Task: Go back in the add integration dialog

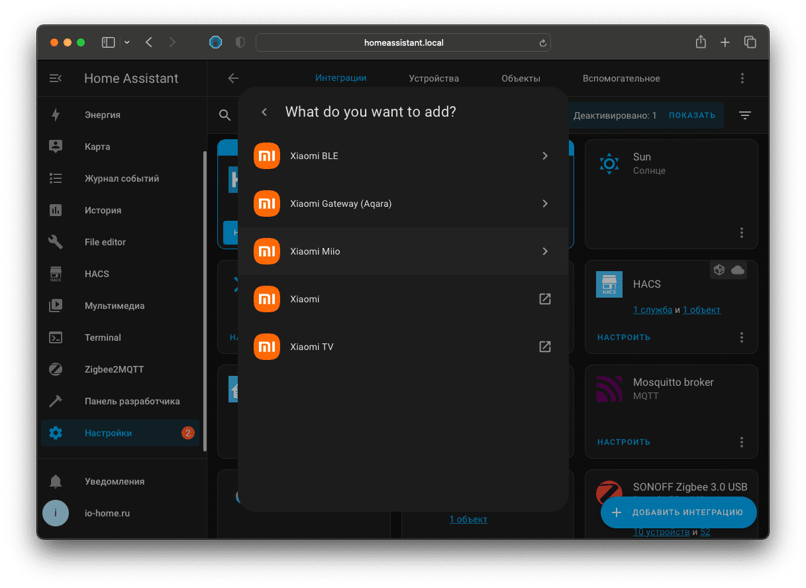Action: click(264, 112)
